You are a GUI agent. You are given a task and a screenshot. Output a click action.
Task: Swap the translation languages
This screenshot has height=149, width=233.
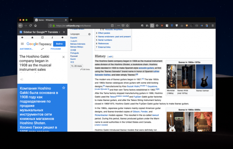(42, 49)
